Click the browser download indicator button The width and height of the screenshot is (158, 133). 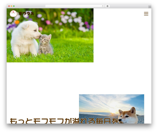click(107, 6)
